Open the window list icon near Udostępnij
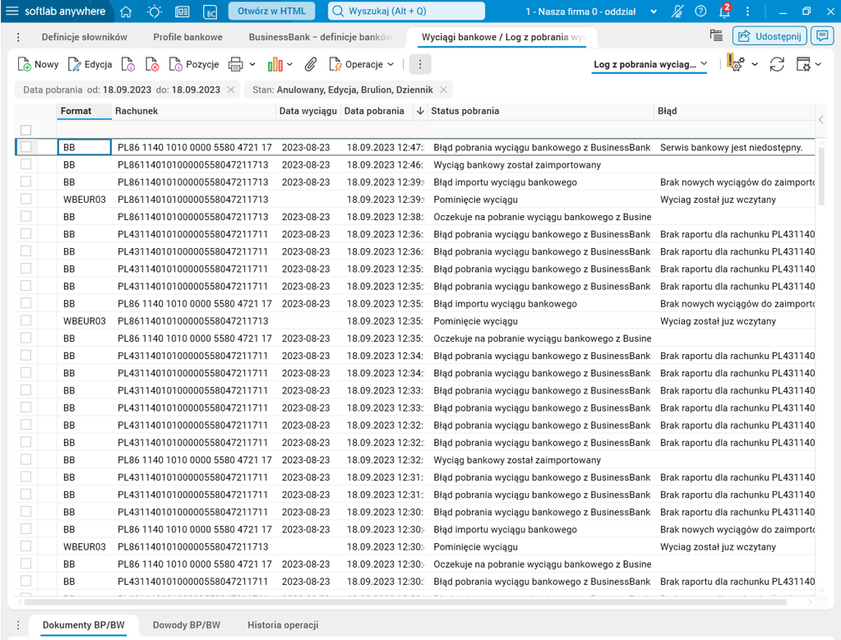 (x=716, y=35)
